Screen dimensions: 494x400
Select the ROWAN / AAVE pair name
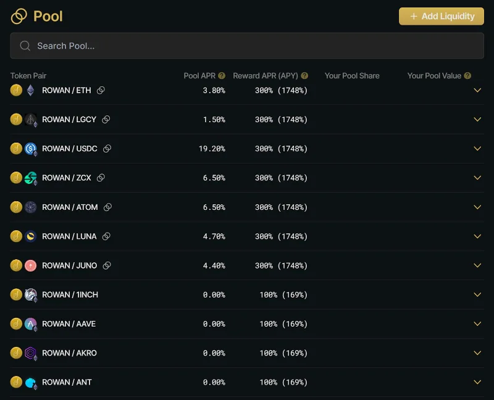click(x=69, y=324)
